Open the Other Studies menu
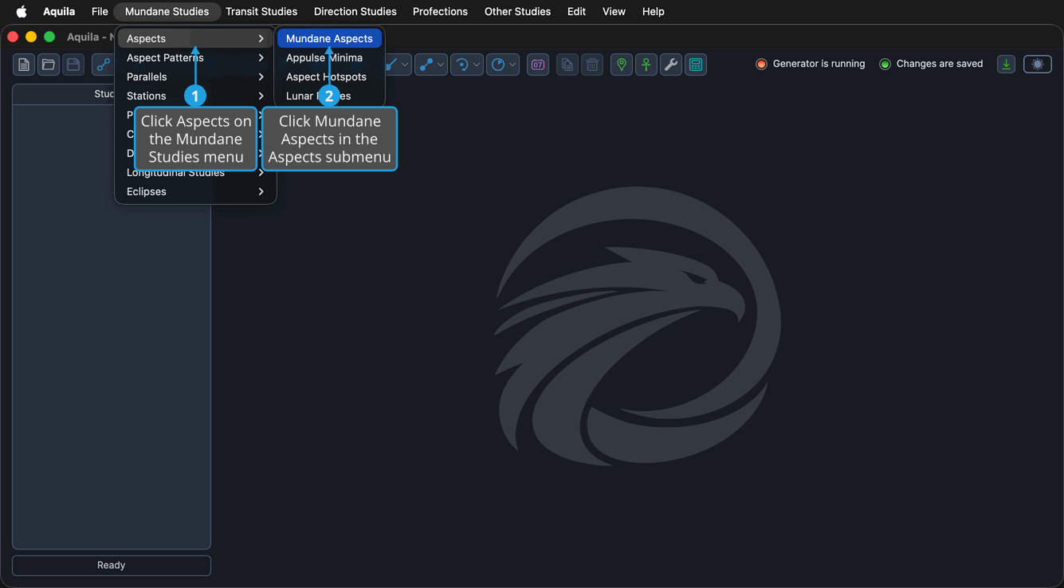 (x=517, y=11)
